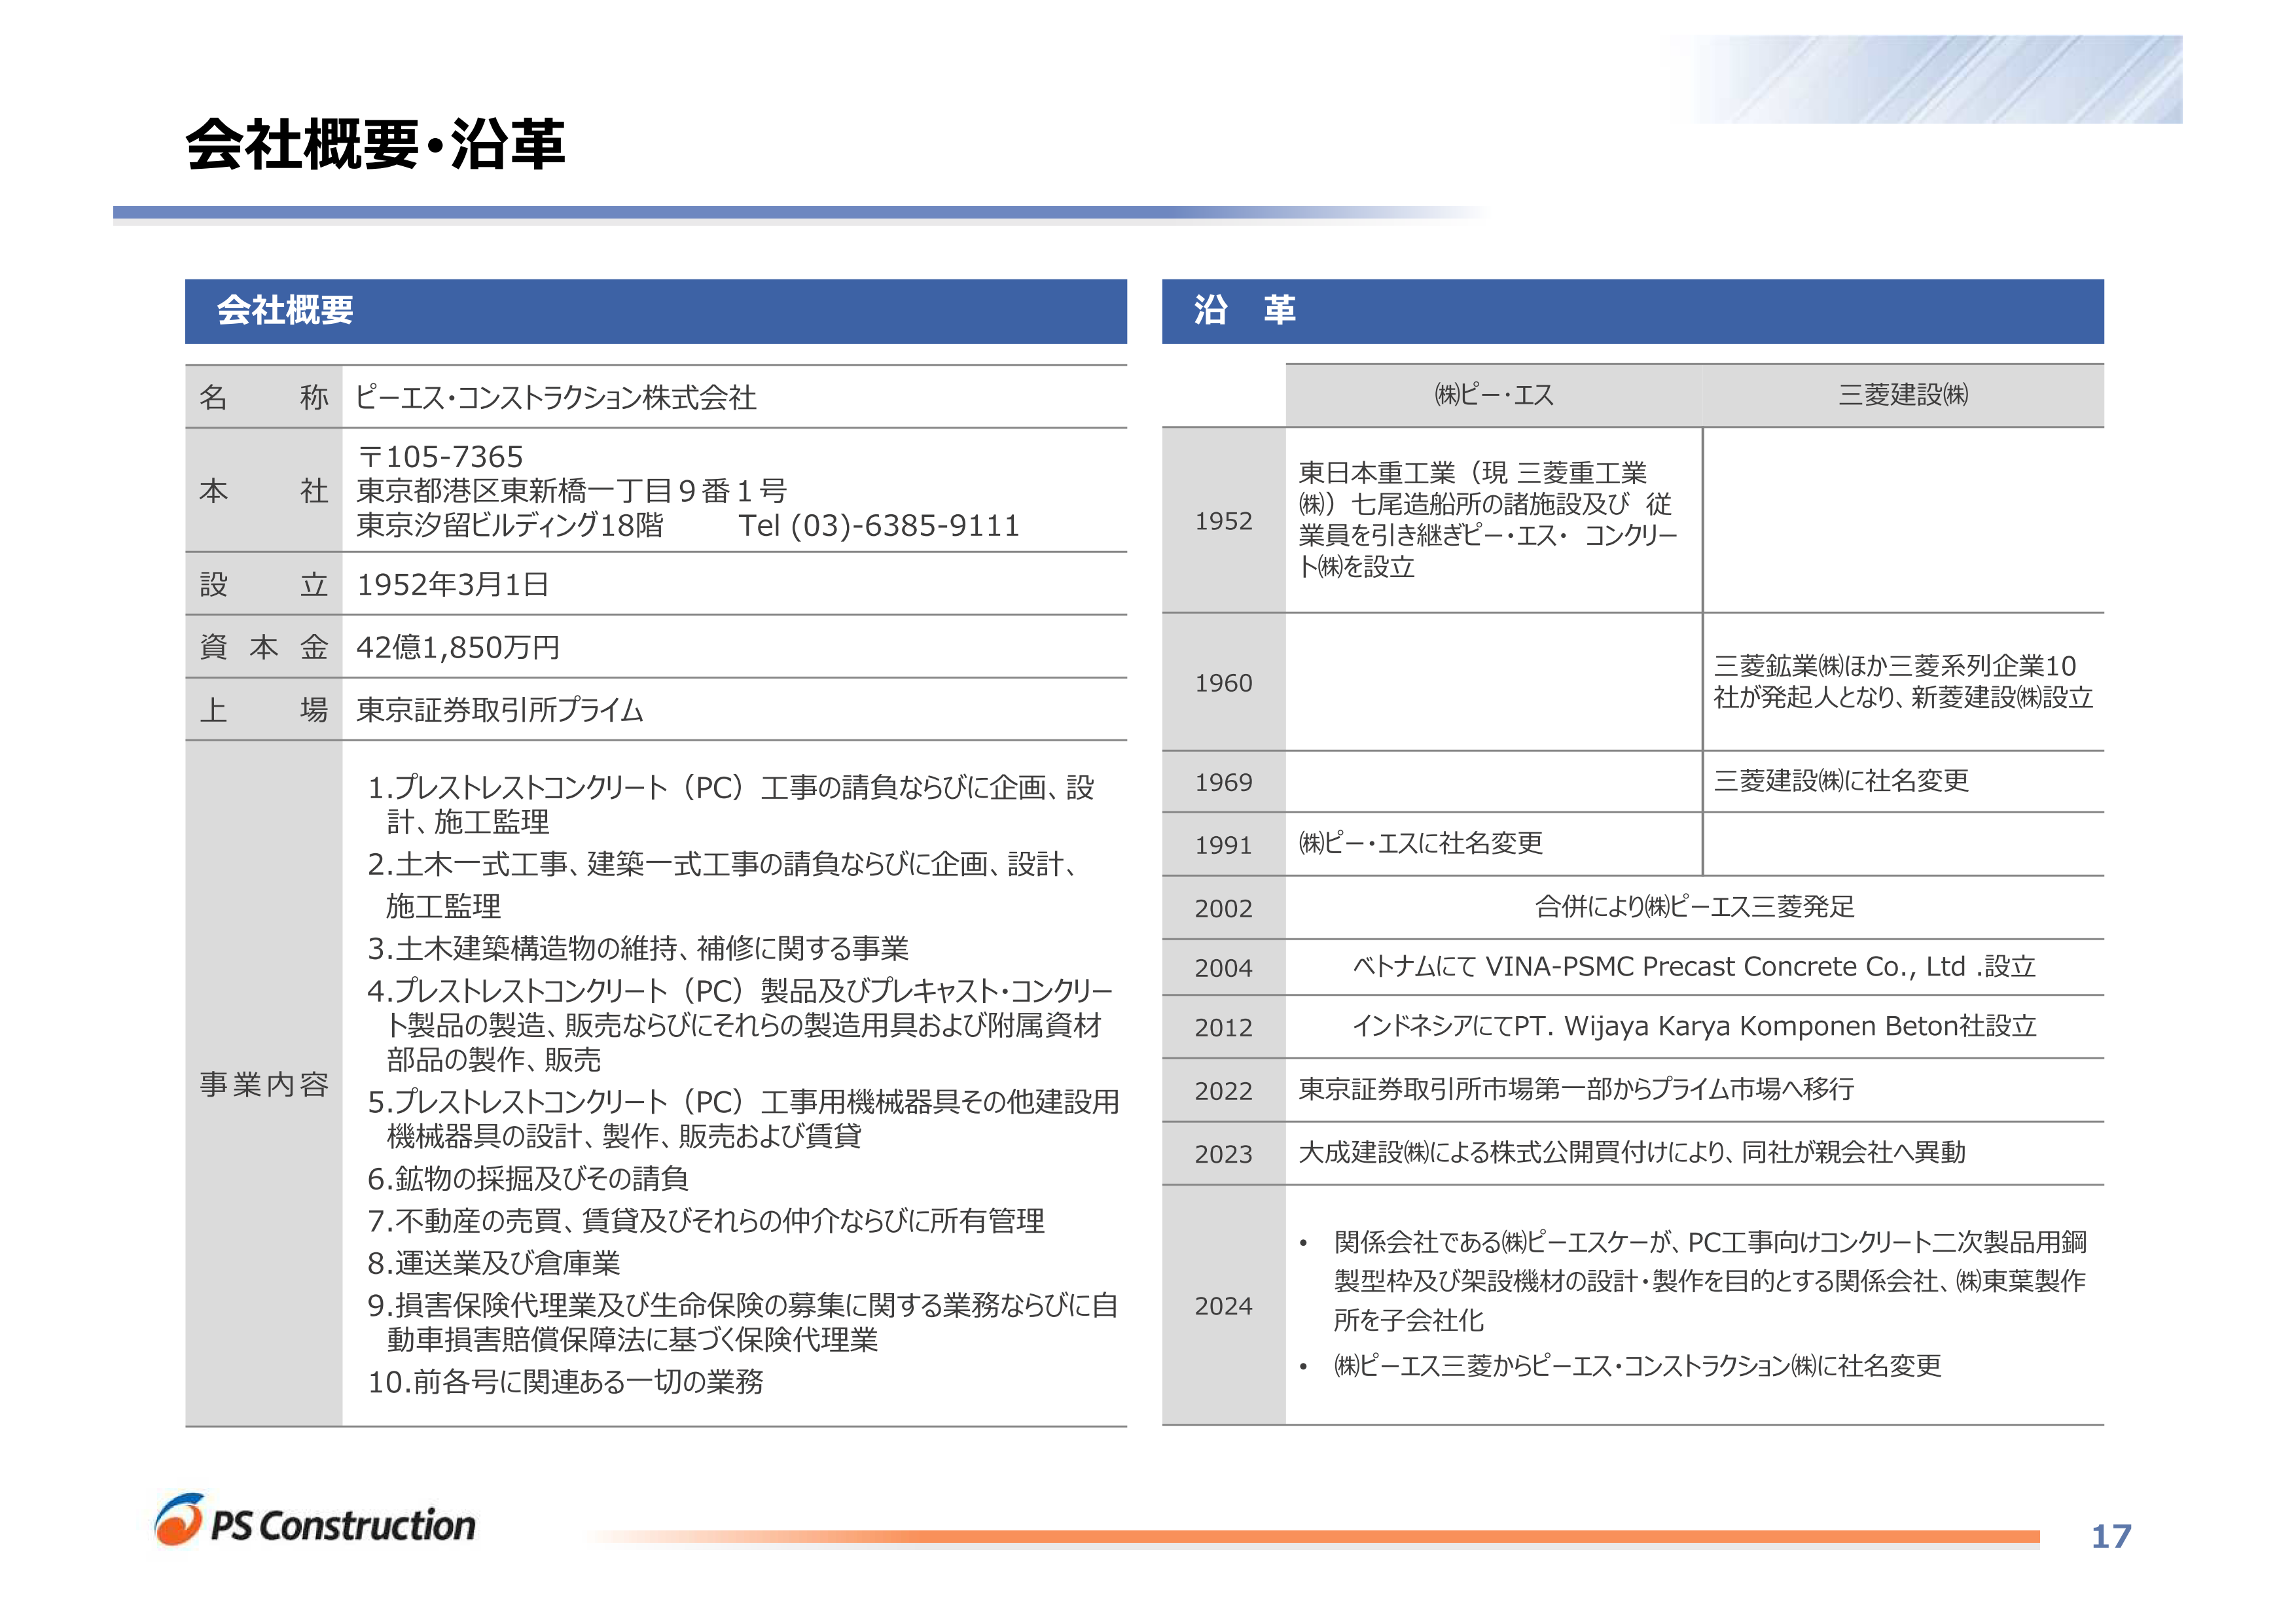The height and width of the screenshot is (1622, 2296).
Task: Select the 会社概要 section header
Action: (x=656, y=311)
